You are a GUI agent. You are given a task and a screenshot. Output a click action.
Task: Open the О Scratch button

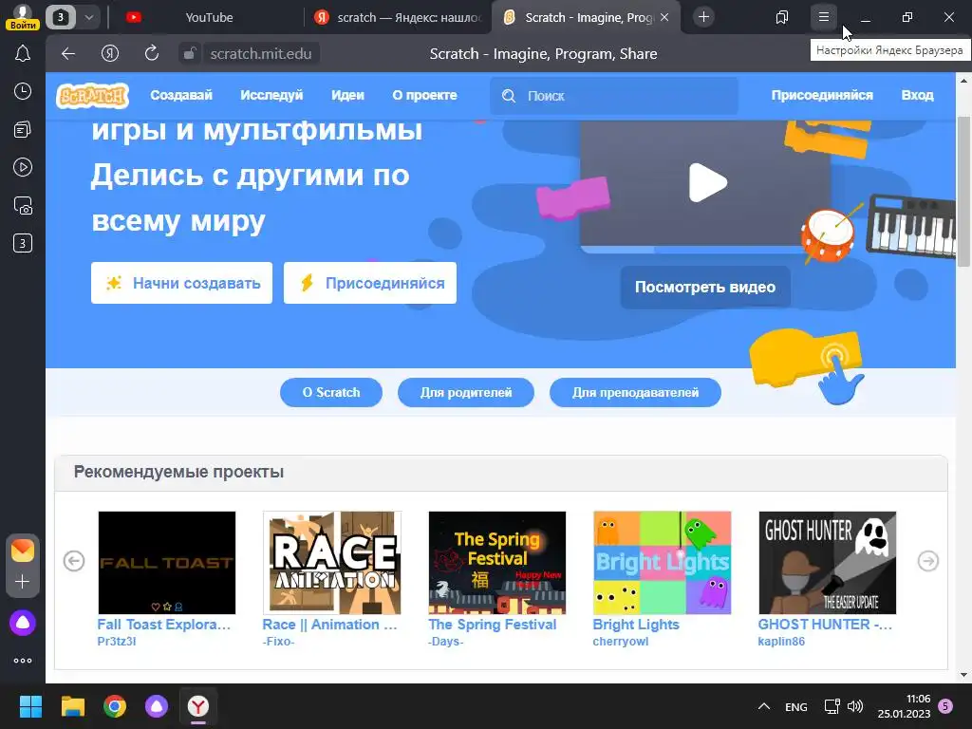click(331, 392)
